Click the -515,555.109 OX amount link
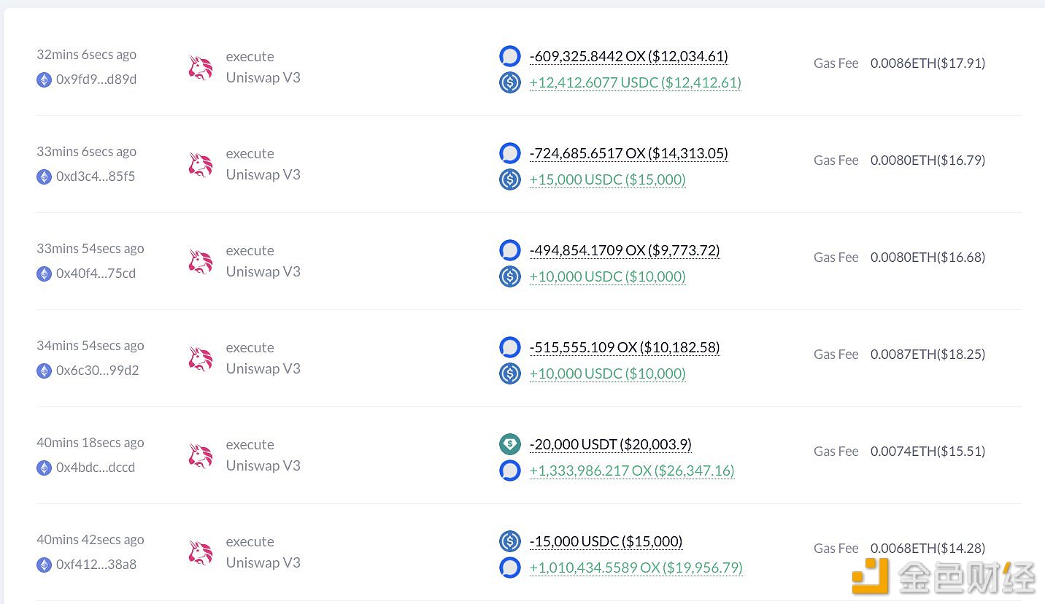The image size is (1045, 604). pyautogui.click(x=625, y=347)
